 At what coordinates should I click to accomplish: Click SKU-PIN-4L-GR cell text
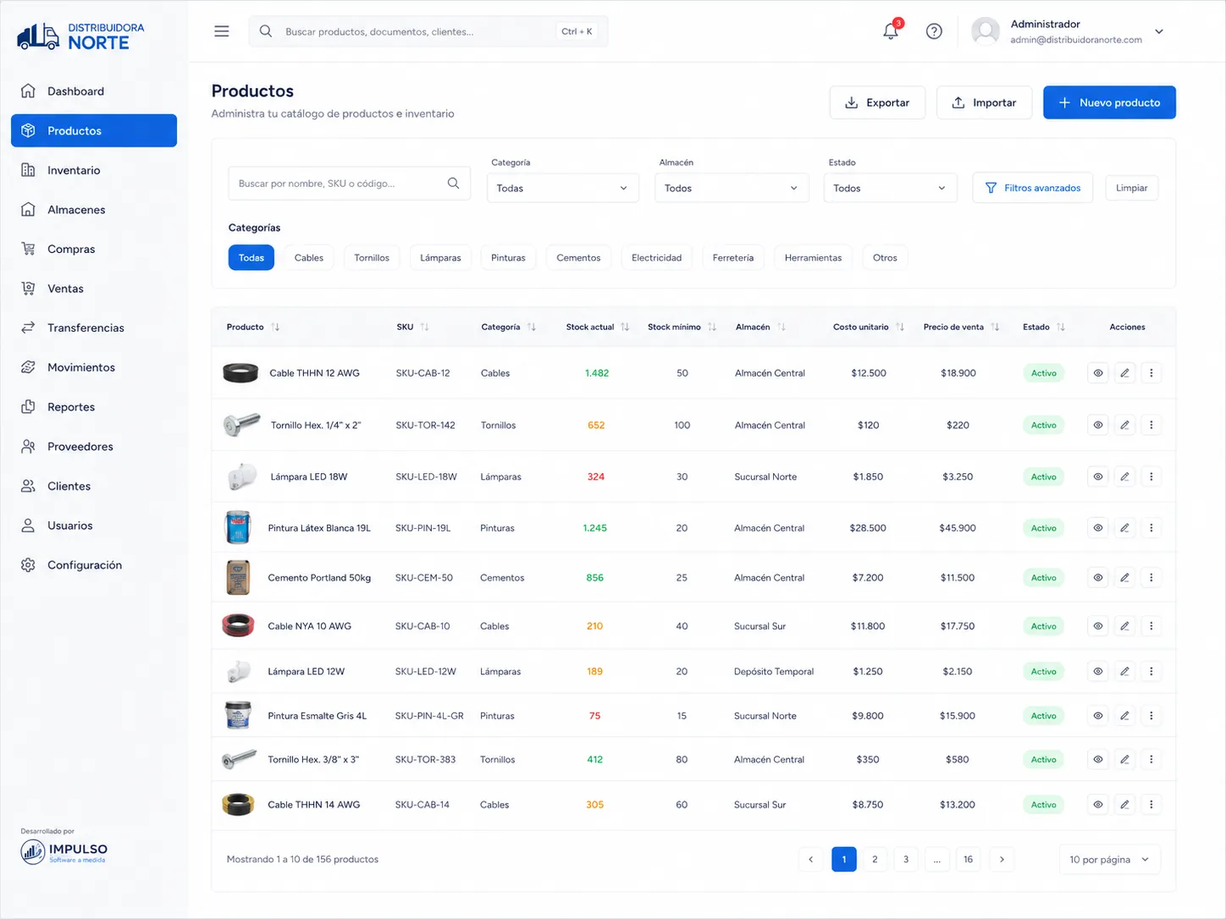pyautogui.click(x=429, y=716)
